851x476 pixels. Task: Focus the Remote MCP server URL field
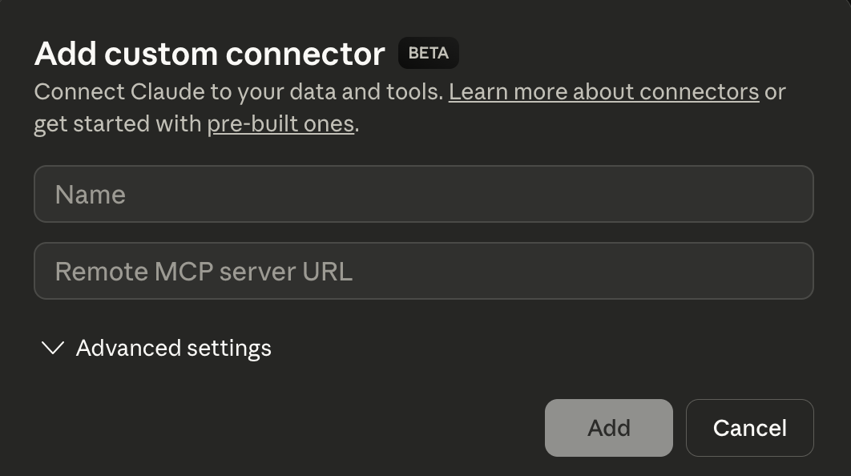point(423,271)
